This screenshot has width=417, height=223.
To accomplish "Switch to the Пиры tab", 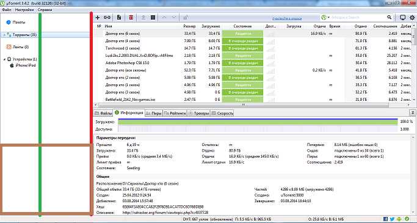I will [154, 113].
